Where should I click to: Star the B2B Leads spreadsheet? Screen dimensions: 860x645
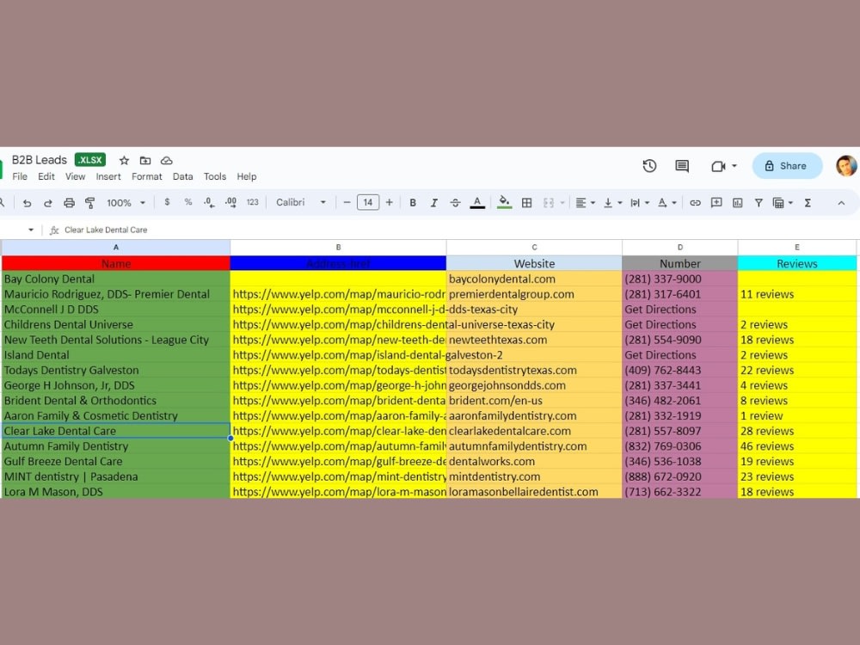click(124, 160)
